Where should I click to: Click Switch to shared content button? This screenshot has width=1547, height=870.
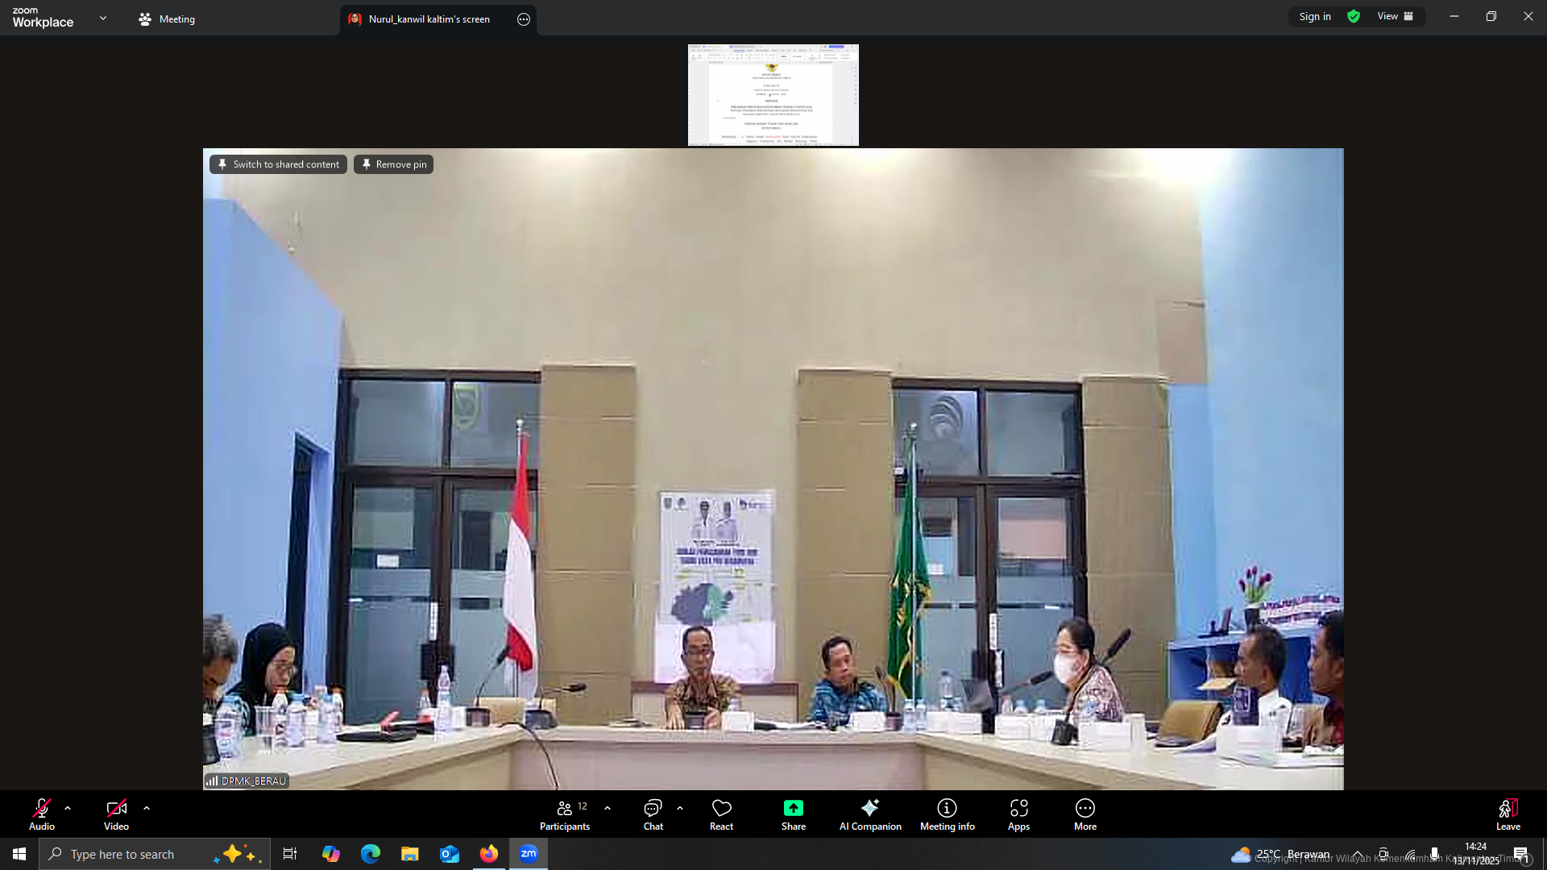point(278,164)
